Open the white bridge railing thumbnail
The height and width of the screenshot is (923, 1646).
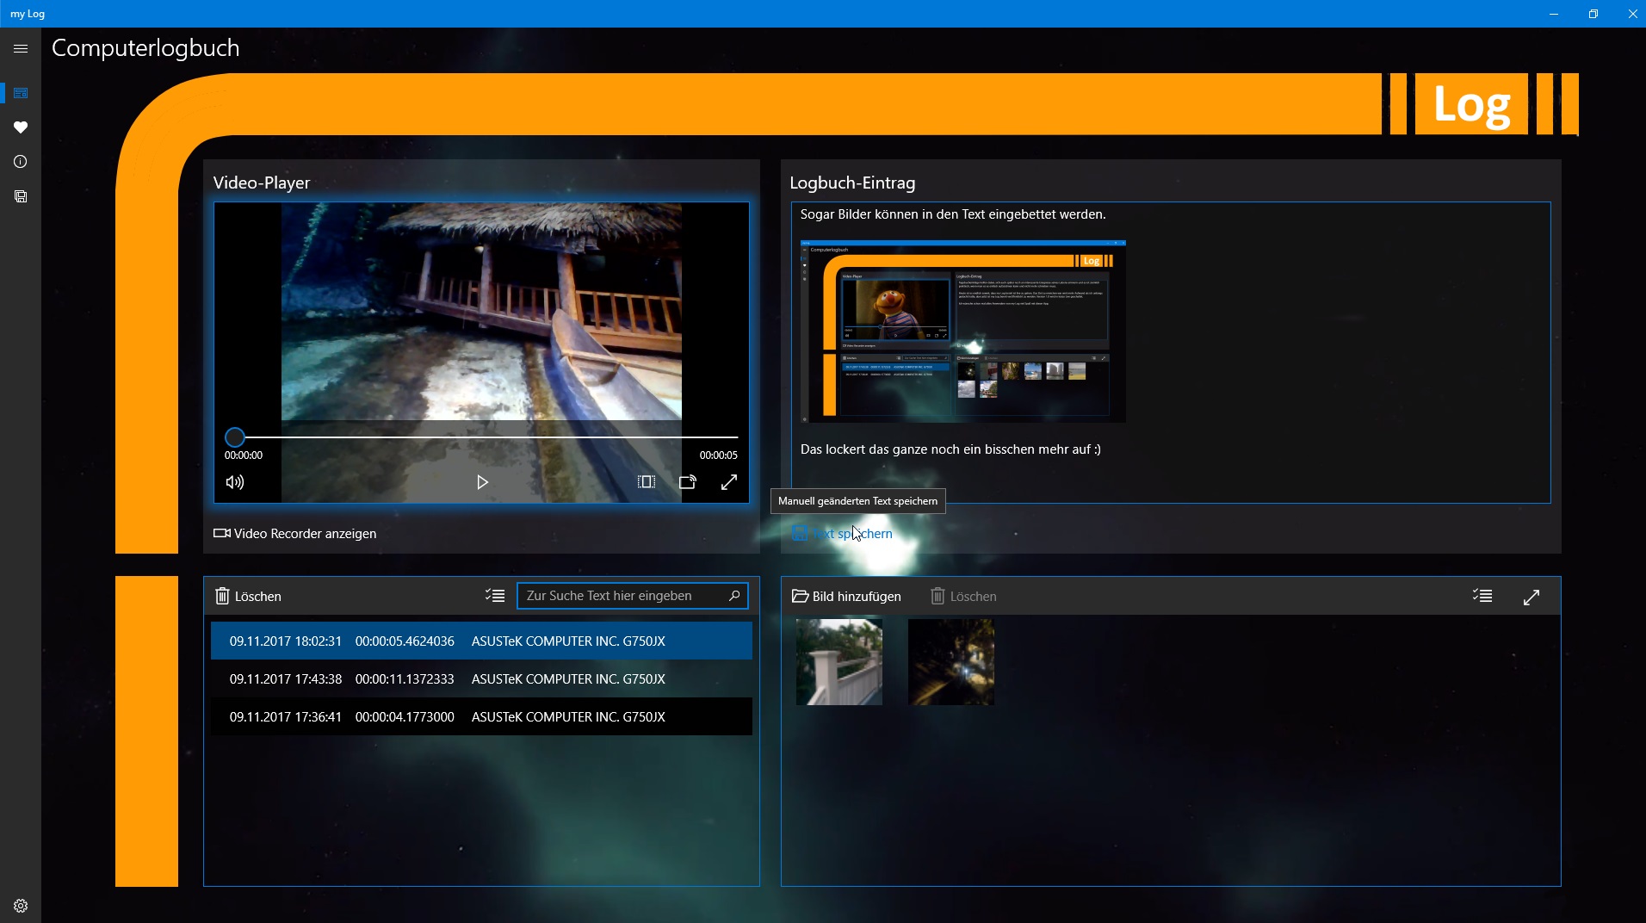839,662
